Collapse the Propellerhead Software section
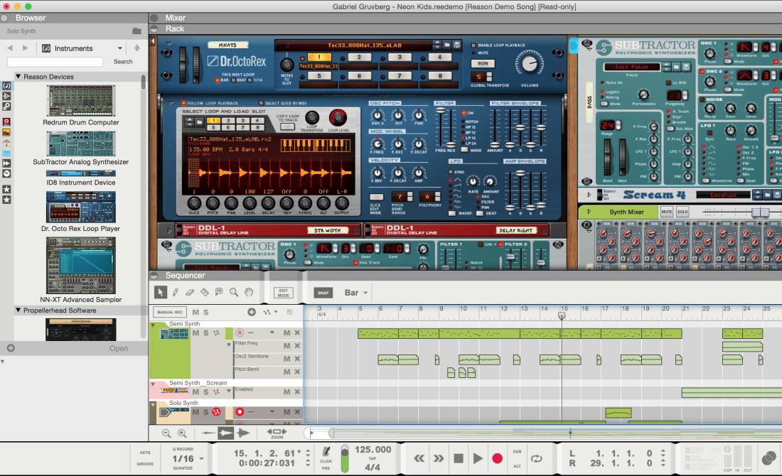This screenshot has width=782, height=476. (x=18, y=310)
